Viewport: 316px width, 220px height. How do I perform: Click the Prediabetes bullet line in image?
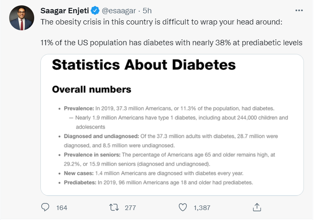158,183
